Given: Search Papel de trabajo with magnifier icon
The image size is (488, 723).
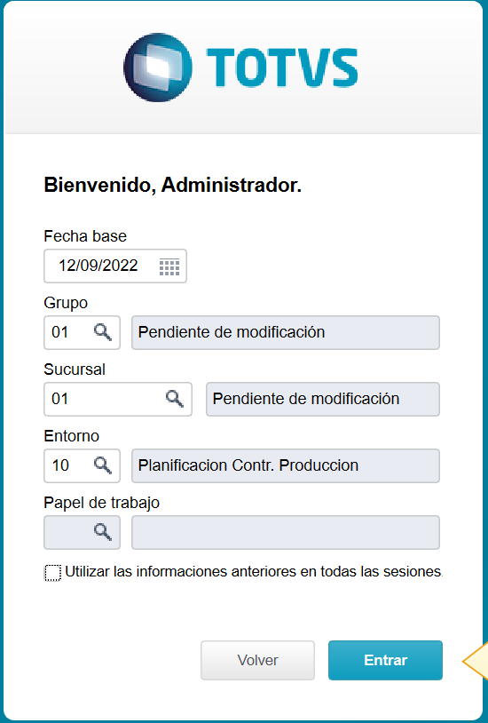Looking at the screenshot, I should pos(102,532).
